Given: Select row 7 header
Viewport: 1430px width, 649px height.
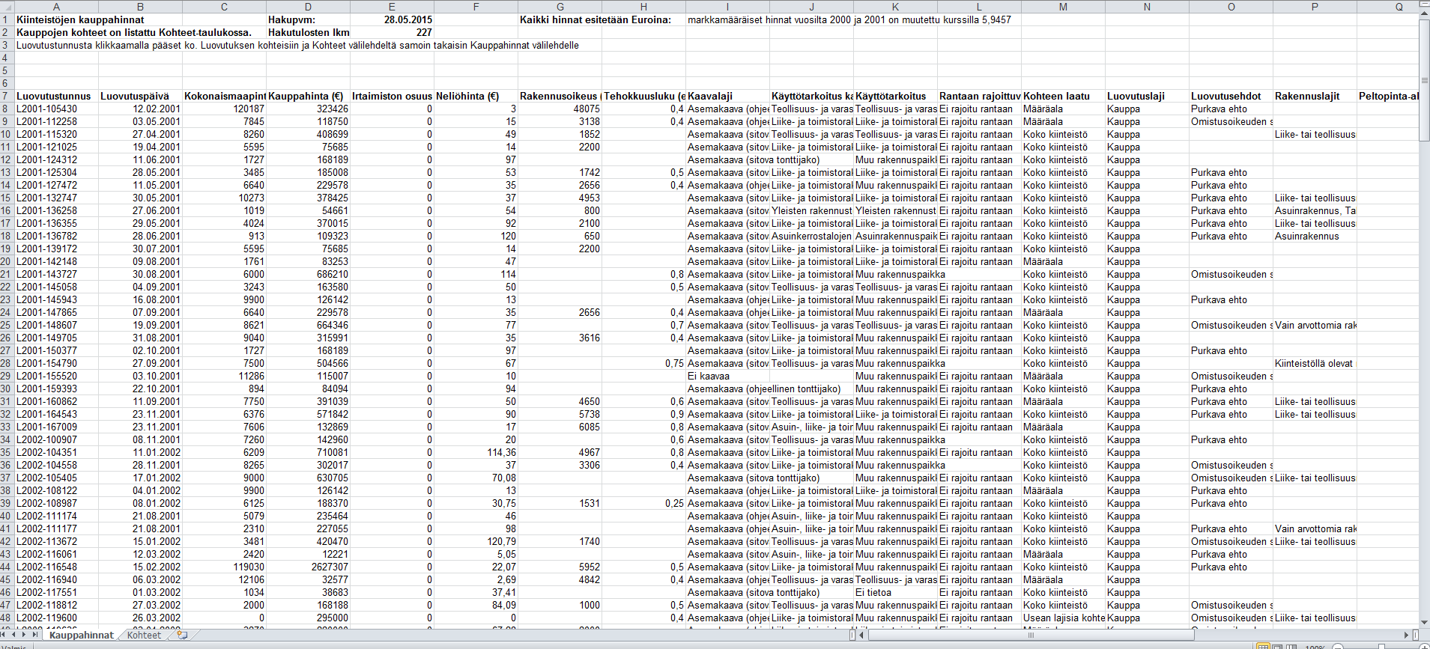Looking at the screenshot, I should [7, 96].
